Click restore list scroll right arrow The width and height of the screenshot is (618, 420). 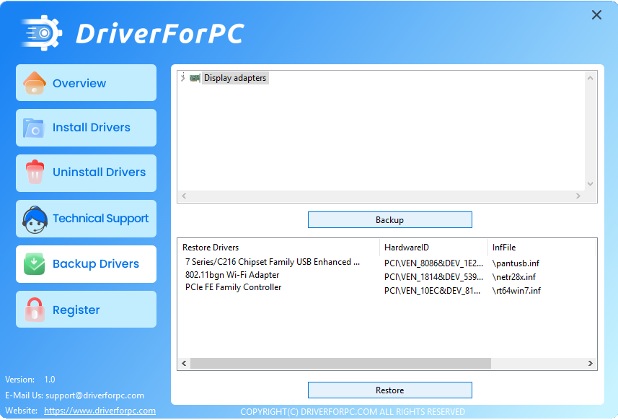(x=590, y=363)
